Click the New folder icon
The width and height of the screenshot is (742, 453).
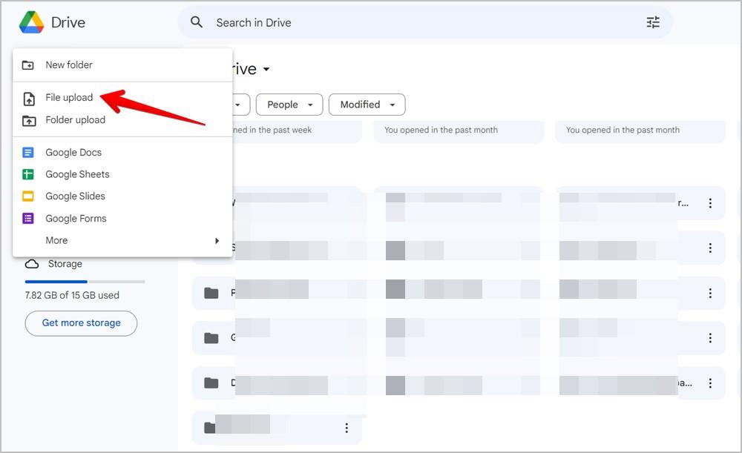coord(28,65)
